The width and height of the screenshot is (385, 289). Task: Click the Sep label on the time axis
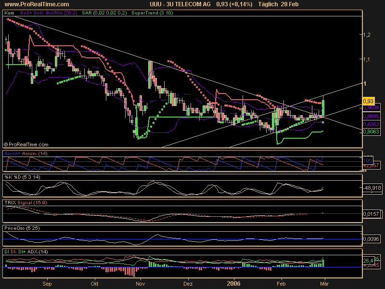(x=47, y=284)
